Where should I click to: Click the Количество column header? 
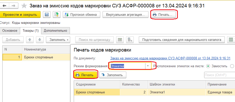coord(134,84)
